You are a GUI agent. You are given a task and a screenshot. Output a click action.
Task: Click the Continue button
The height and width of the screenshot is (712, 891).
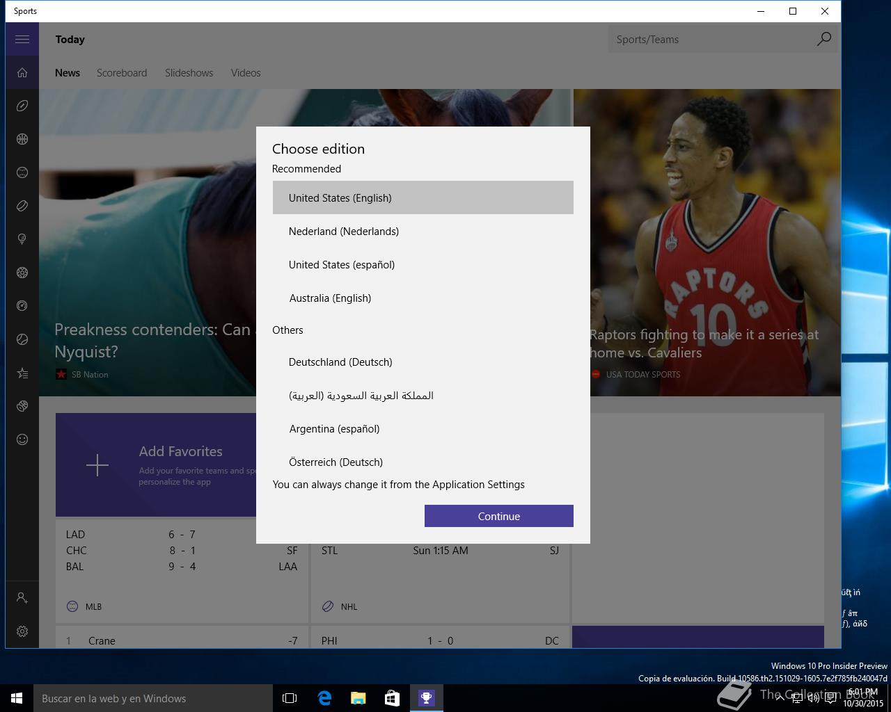coord(498,516)
